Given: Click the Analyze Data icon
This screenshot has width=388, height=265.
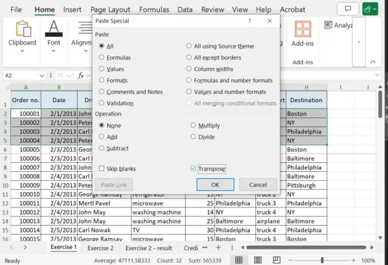Looking at the screenshot, I should point(328,25).
